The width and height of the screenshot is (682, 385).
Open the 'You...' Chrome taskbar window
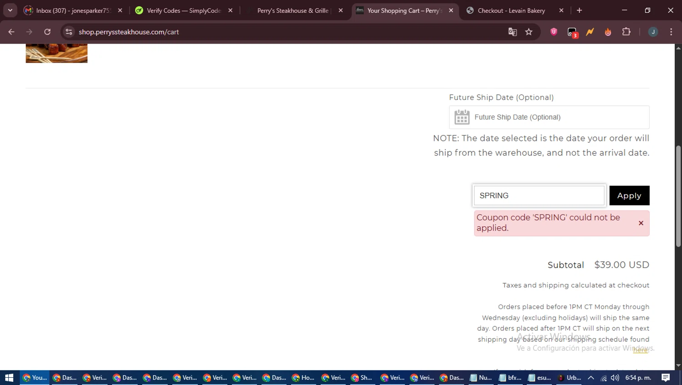click(35, 378)
